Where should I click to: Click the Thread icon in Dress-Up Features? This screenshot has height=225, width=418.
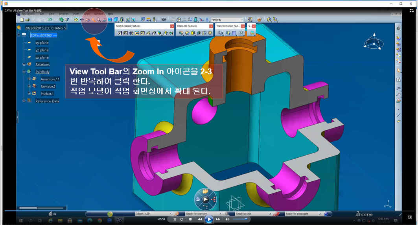tap(210, 33)
